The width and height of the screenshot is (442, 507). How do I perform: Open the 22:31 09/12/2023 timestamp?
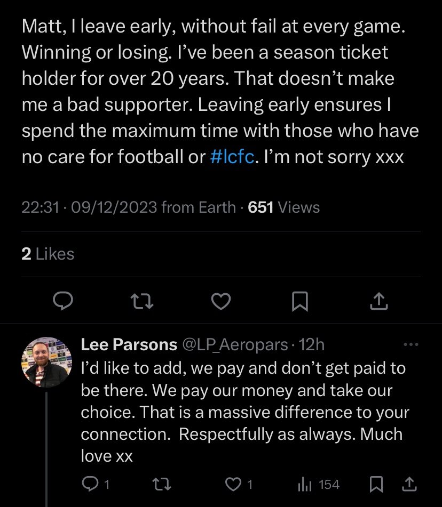coord(89,207)
